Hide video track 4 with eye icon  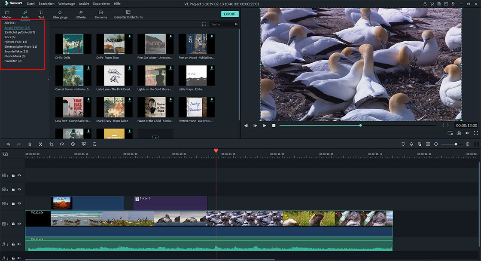[x=19, y=175]
